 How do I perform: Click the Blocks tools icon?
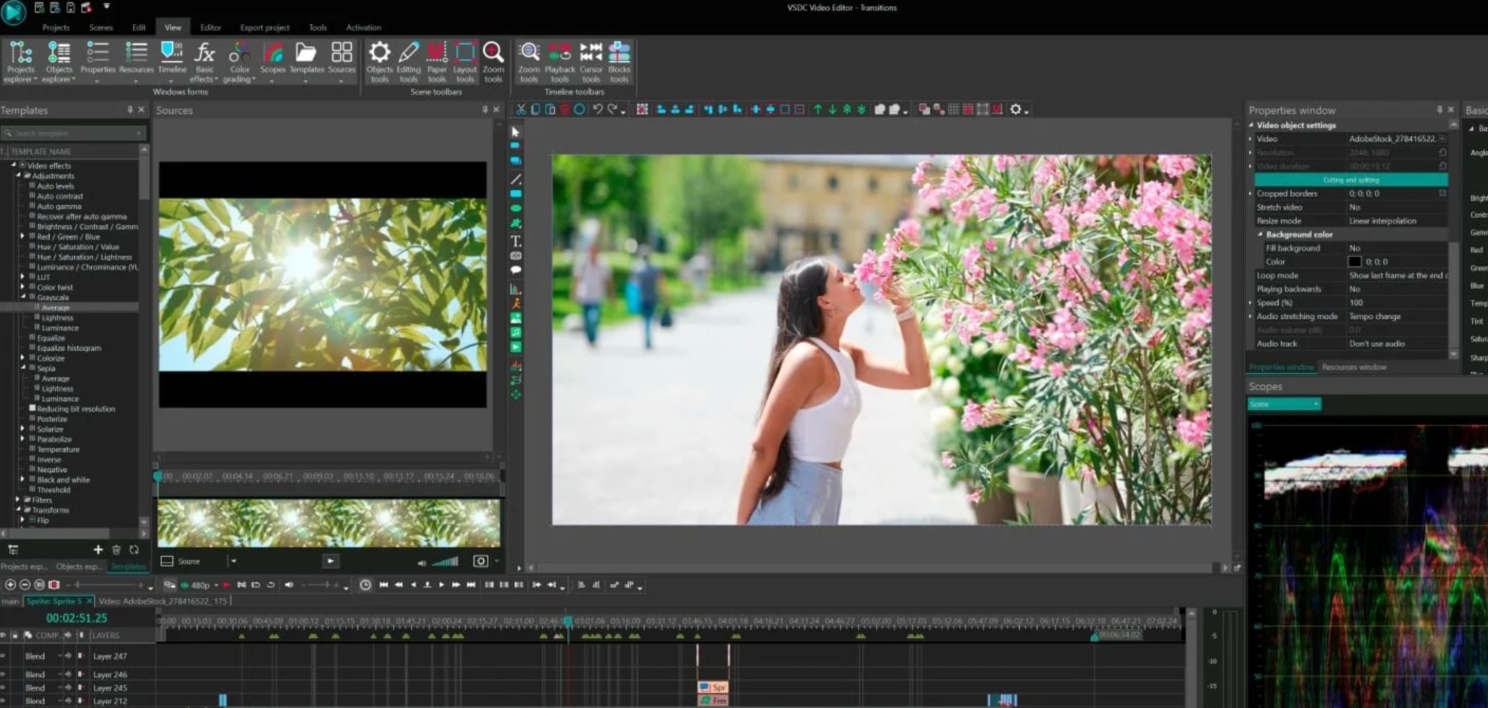619,60
